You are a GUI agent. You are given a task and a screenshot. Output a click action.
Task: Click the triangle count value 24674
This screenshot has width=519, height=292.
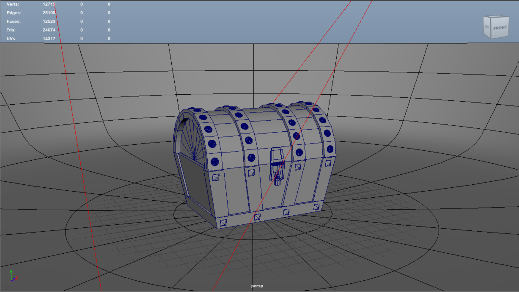(x=49, y=30)
